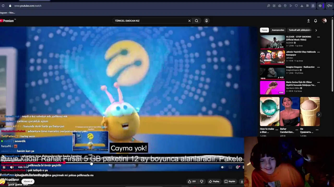
Task: Open the browser zoom-out magnifier icon
Action: click(269, 6)
